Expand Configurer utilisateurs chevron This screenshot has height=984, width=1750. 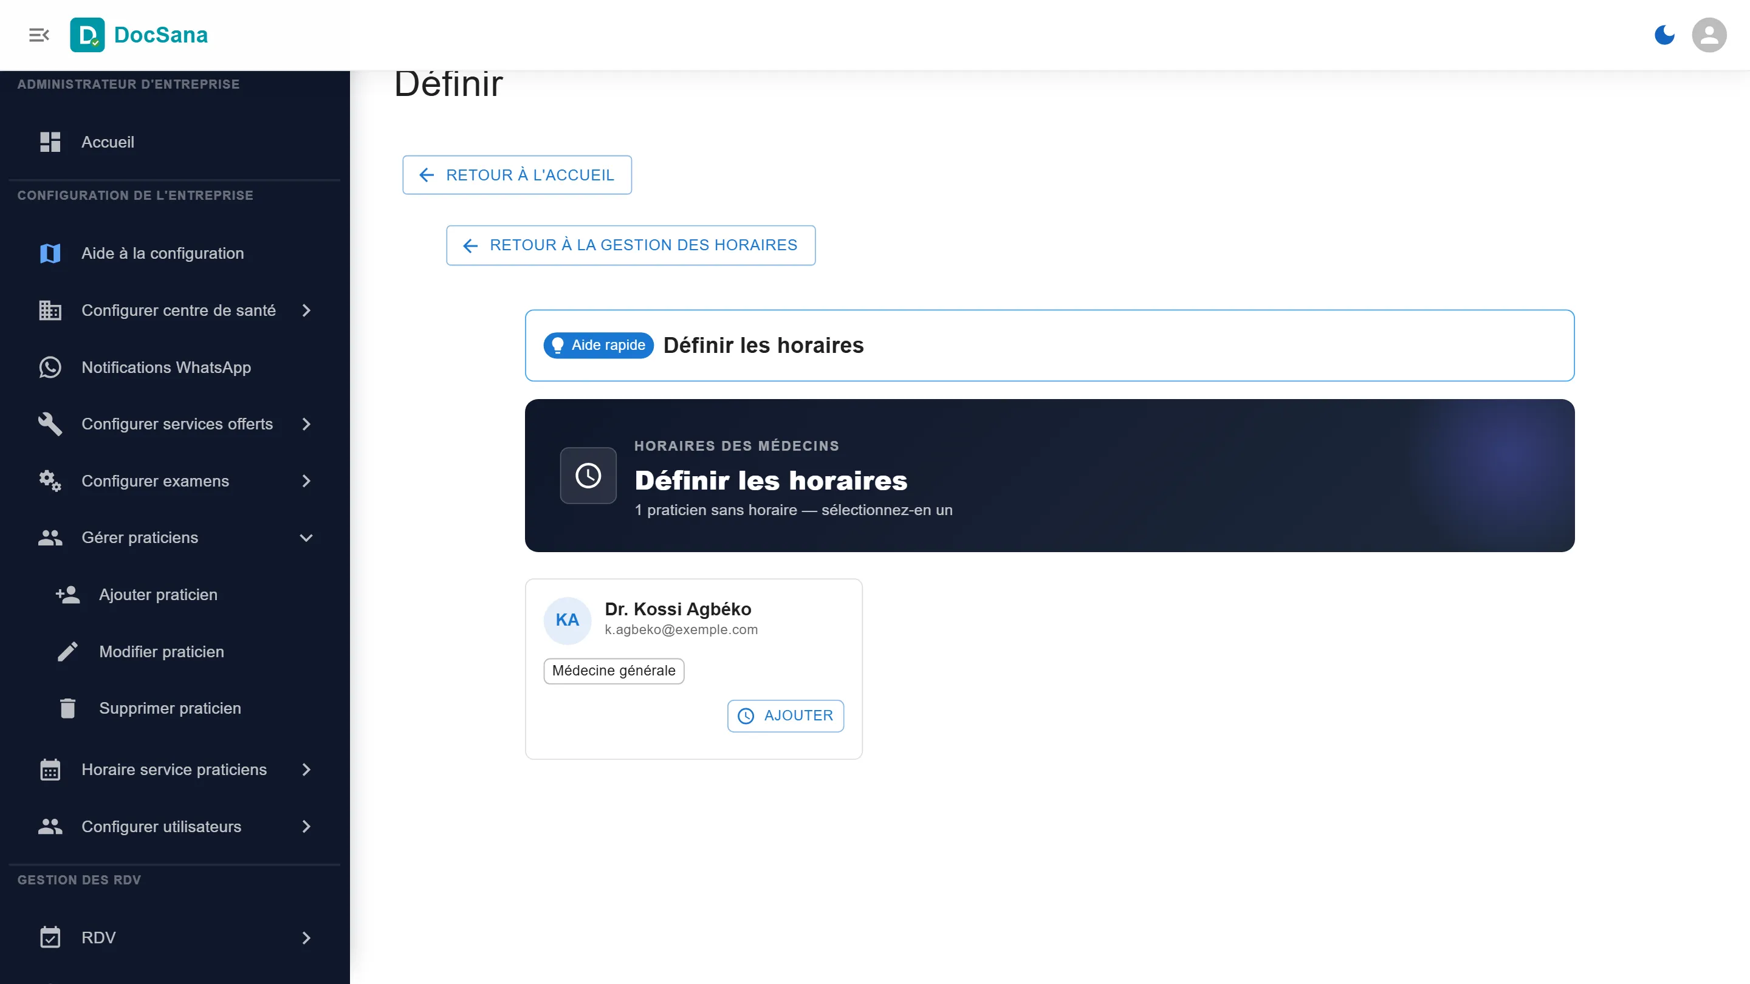point(306,827)
